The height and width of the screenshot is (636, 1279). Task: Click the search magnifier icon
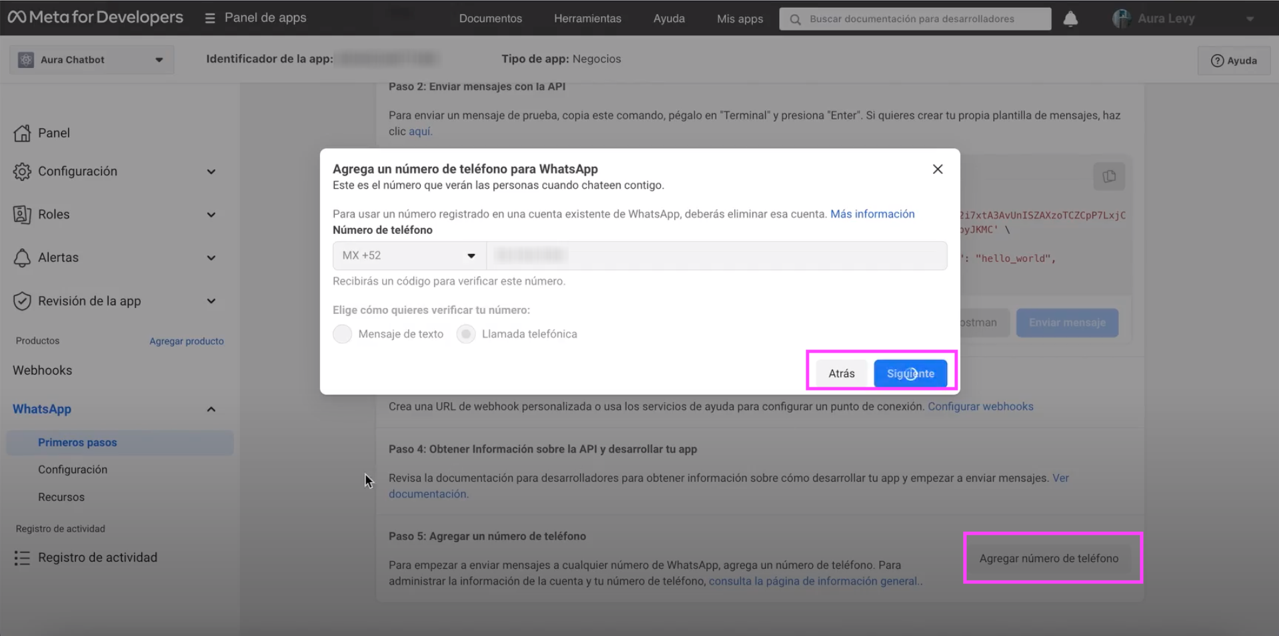(x=795, y=19)
